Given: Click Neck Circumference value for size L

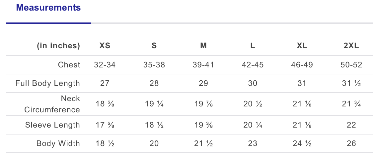Looking at the screenshot, I should coord(253,104).
